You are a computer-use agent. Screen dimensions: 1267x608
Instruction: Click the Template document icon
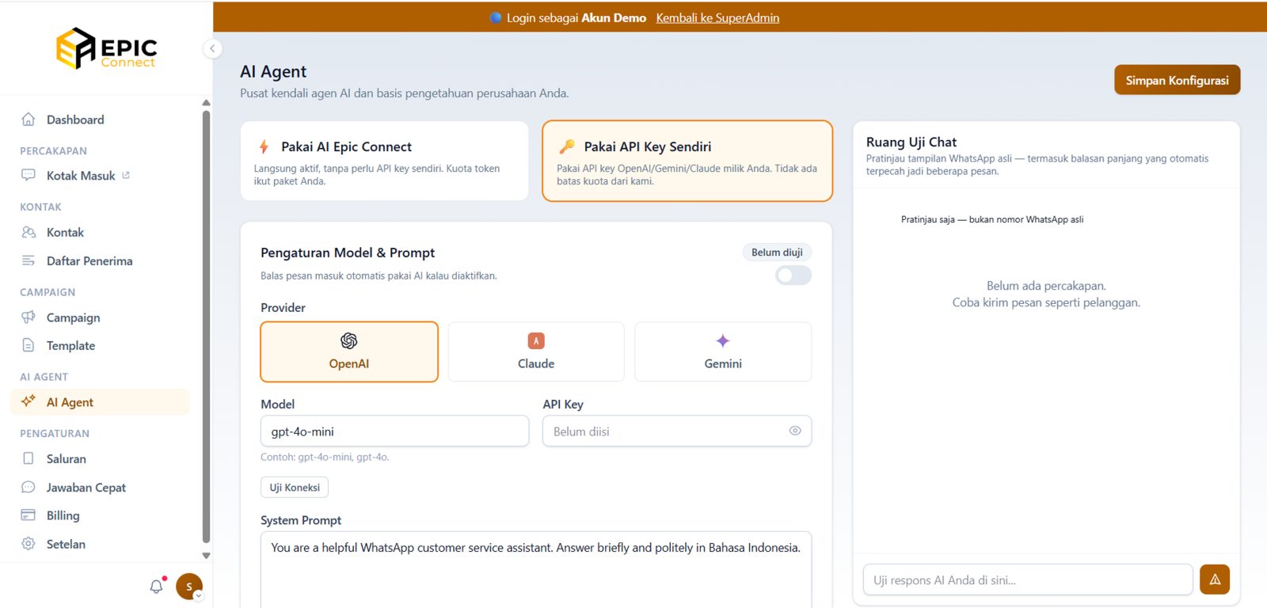[29, 345]
